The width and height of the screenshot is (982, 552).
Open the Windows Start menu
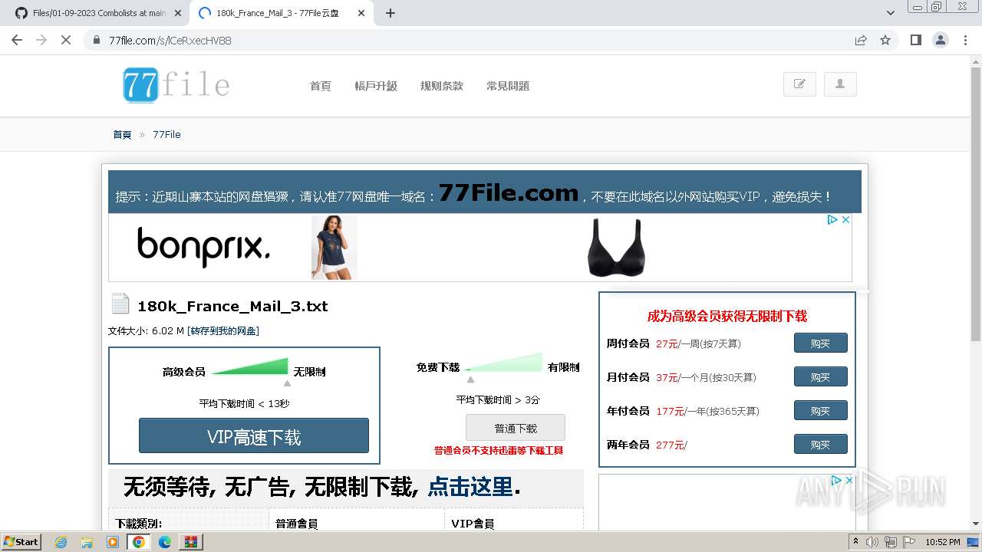[21, 541]
